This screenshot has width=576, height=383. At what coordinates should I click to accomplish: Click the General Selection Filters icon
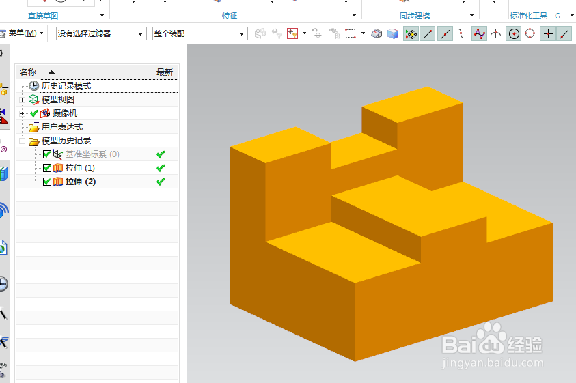(292, 33)
